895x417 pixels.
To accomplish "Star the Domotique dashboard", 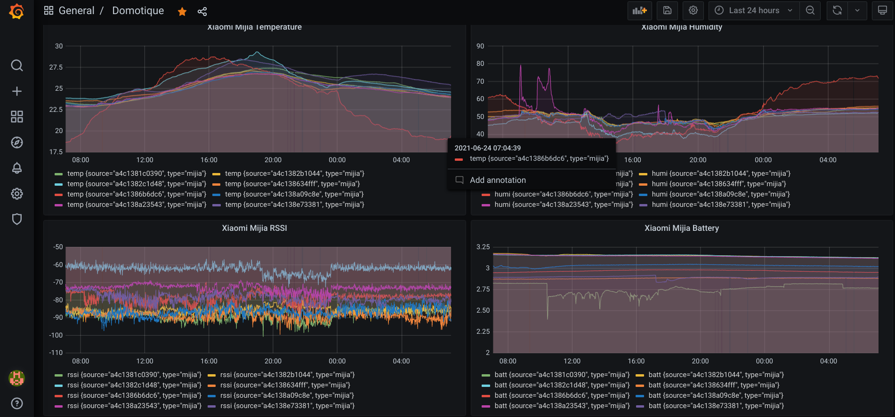I will pos(182,11).
